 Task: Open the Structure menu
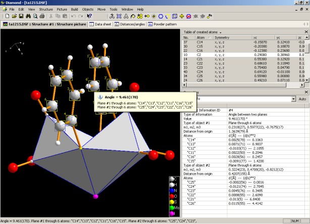[x=45, y=9]
